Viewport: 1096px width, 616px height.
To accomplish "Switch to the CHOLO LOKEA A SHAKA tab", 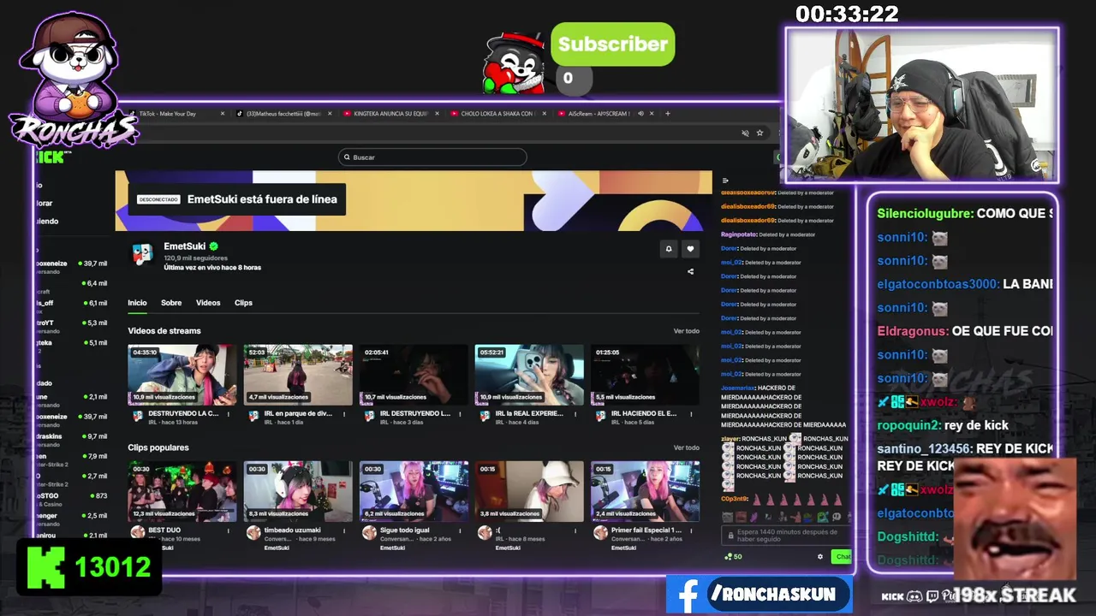I will pyautogui.click(x=497, y=114).
